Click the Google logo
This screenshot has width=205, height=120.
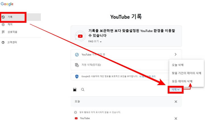pyautogui.click(x=7, y=4)
